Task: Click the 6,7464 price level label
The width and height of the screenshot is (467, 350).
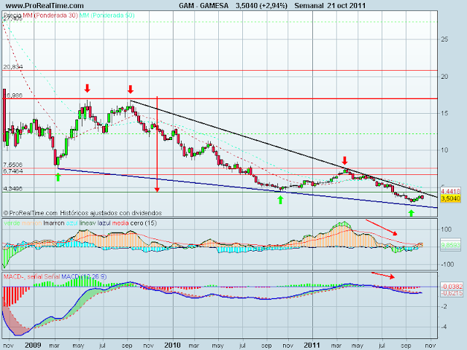Action: 13,171
